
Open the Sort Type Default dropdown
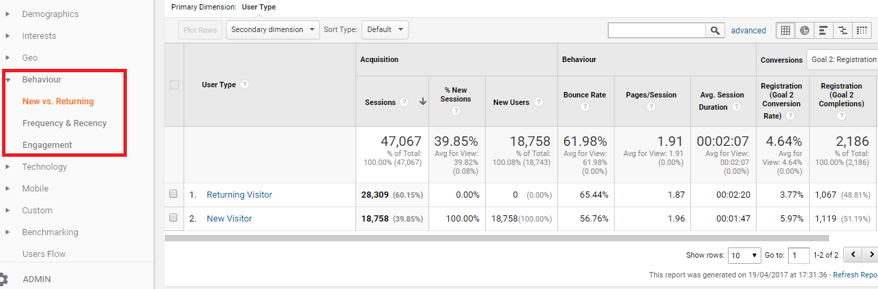pos(384,30)
